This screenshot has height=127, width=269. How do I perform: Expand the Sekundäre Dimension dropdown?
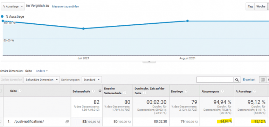pos(42,80)
